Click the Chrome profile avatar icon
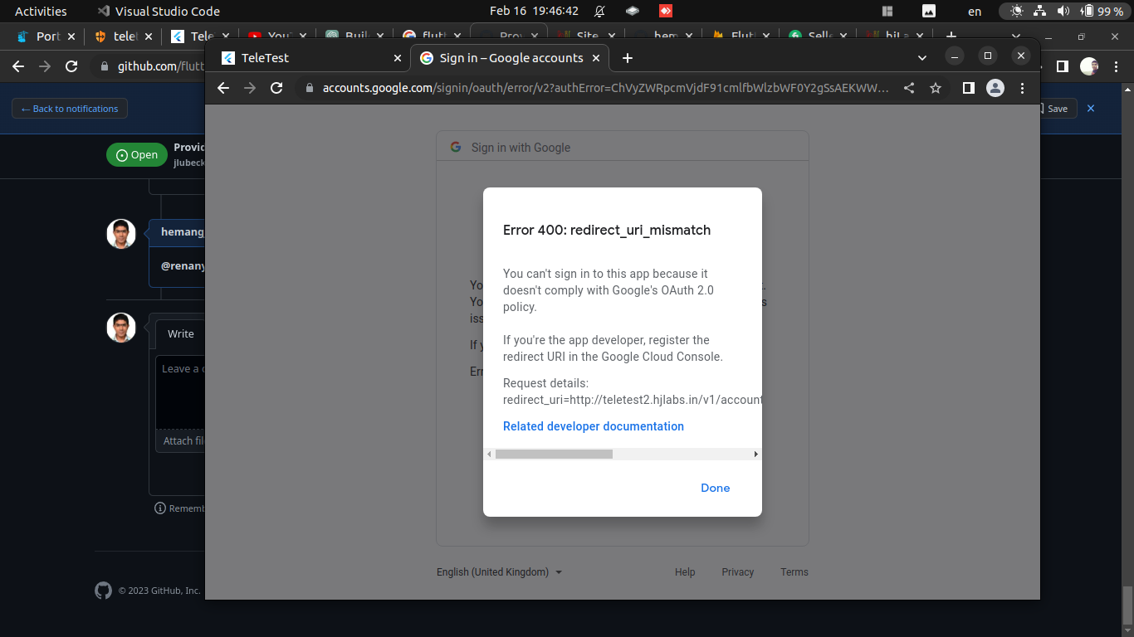1134x637 pixels. point(995,88)
